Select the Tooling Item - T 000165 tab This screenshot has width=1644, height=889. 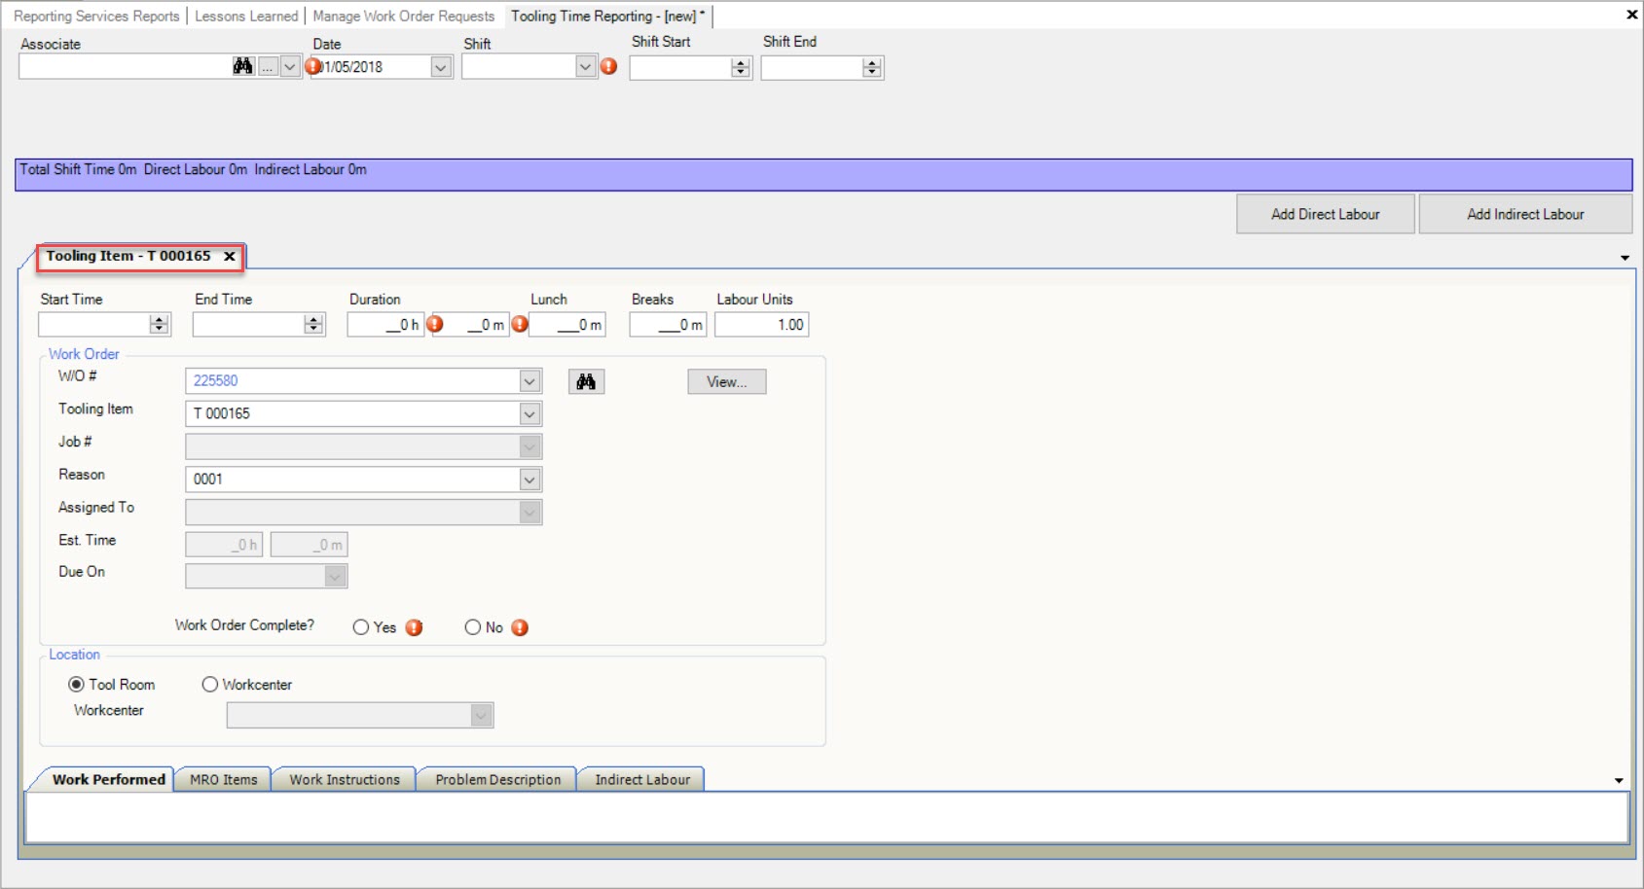[x=128, y=256]
